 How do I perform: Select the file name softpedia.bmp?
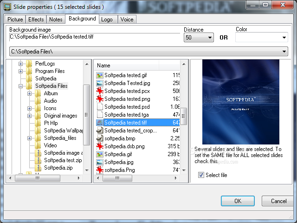120,138
